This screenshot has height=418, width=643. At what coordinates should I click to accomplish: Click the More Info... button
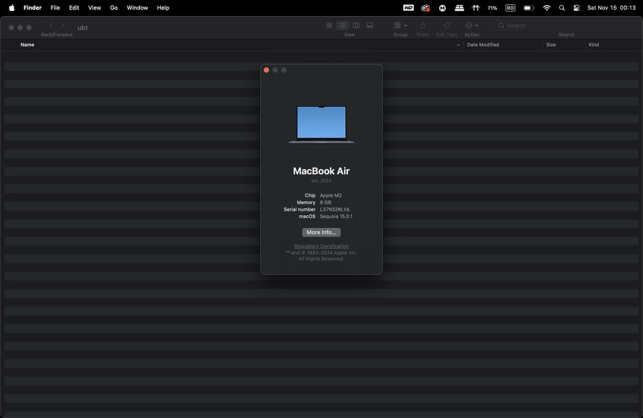pyautogui.click(x=321, y=232)
